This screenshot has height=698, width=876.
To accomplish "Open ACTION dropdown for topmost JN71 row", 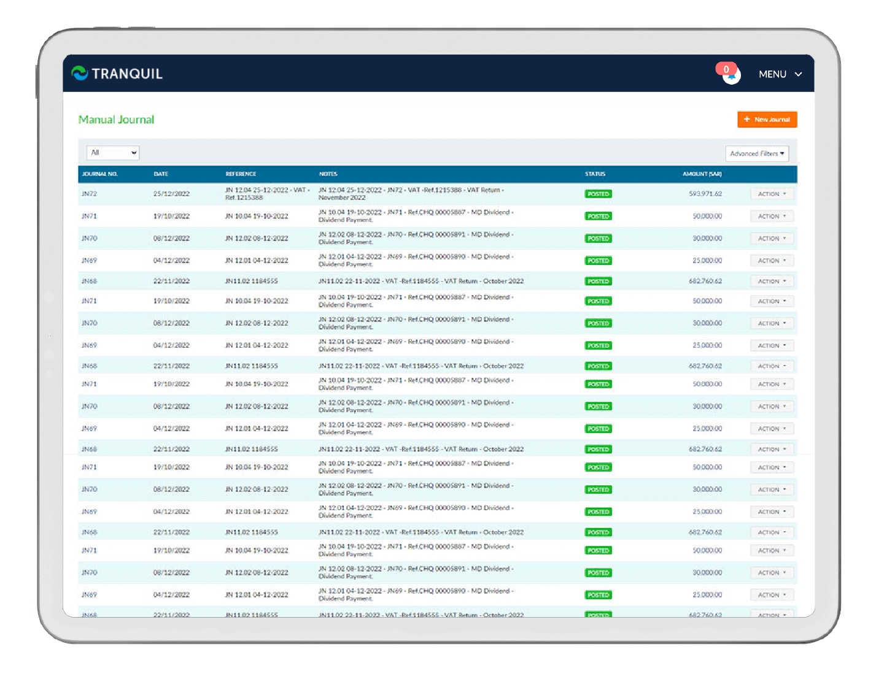I will (x=772, y=216).
